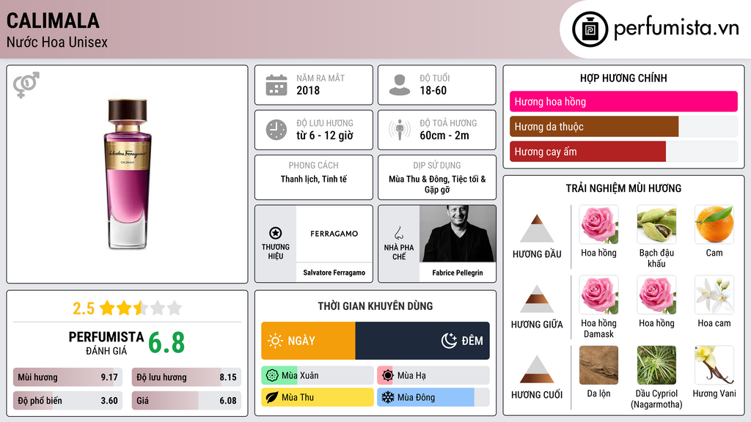Click the perfumista.vn site name text
The height and width of the screenshot is (422, 751).
coord(676,28)
